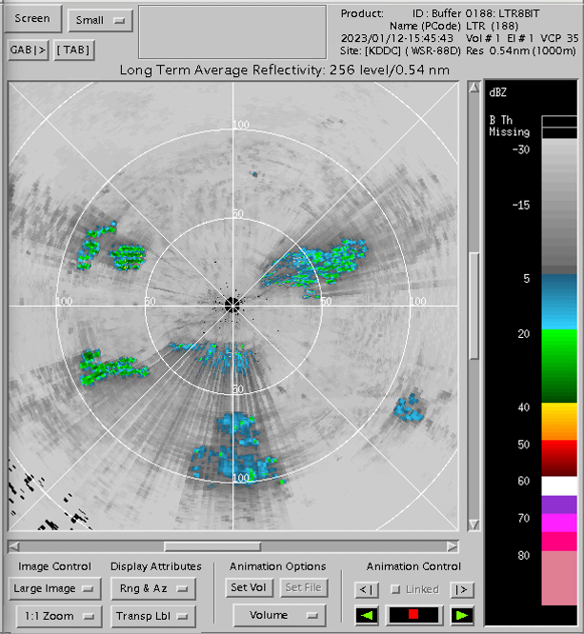Click the vertical scrollbar thumb
Screen dimensions: 584x634
pos(473,306)
